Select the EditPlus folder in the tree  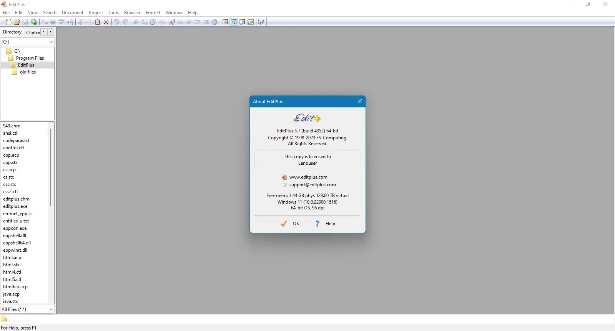point(26,65)
